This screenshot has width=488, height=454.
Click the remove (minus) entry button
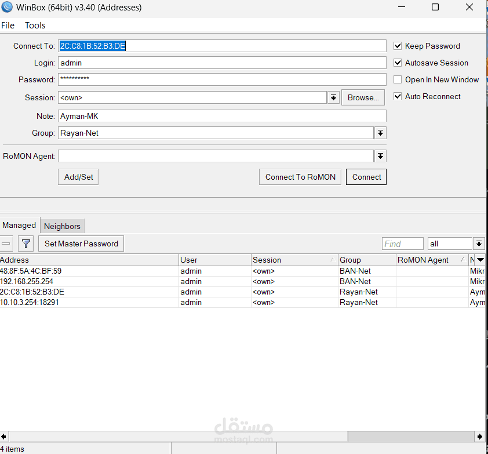click(x=6, y=244)
